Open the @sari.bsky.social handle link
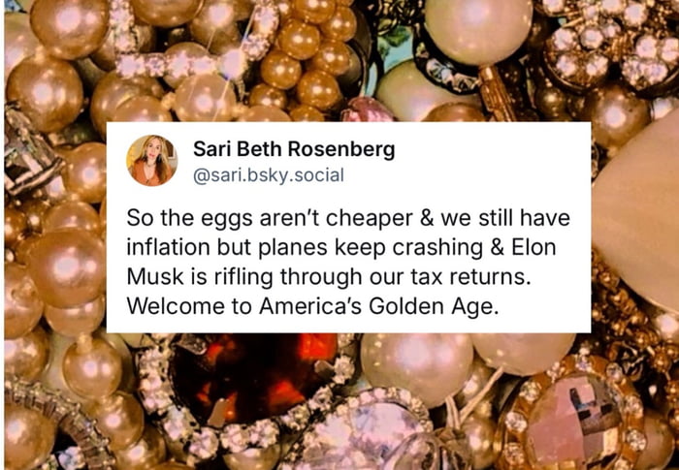The width and height of the screenshot is (679, 470). (x=269, y=175)
